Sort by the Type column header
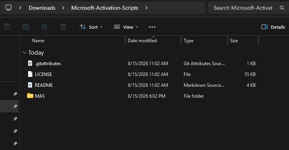289x150 pixels. point(188,41)
